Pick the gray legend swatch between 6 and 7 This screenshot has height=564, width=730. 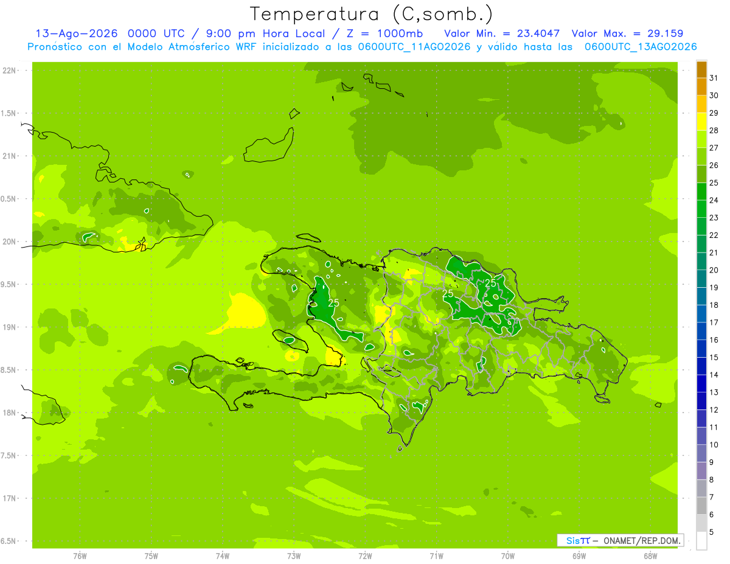tap(701, 506)
